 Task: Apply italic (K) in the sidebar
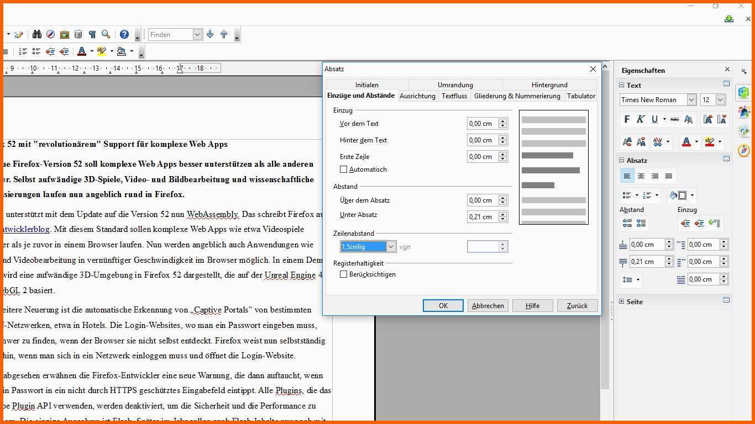pos(641,119)
